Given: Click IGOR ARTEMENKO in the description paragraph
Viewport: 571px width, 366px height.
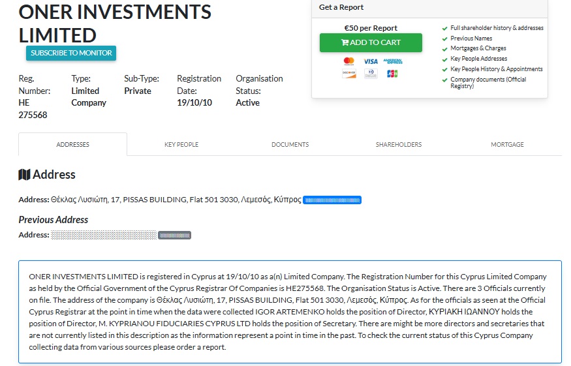Looking at the screenshot, I should pyautogui.click(x=290, y=312).
